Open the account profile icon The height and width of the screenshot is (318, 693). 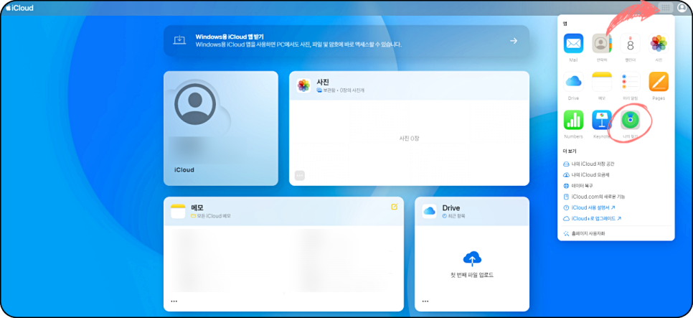pyautogui.click(x=682, y=7)
